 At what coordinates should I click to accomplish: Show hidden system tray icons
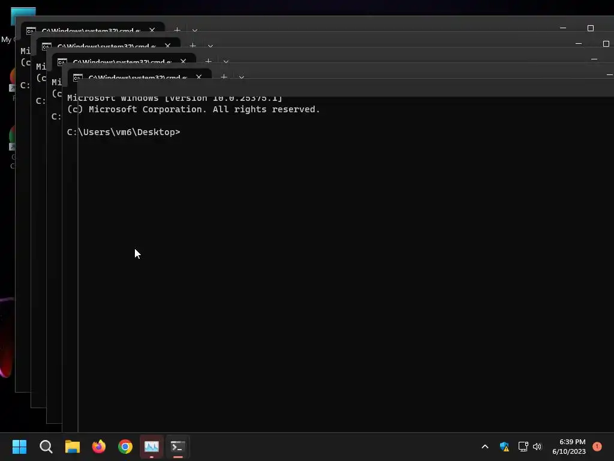click(x=484, y=447)
